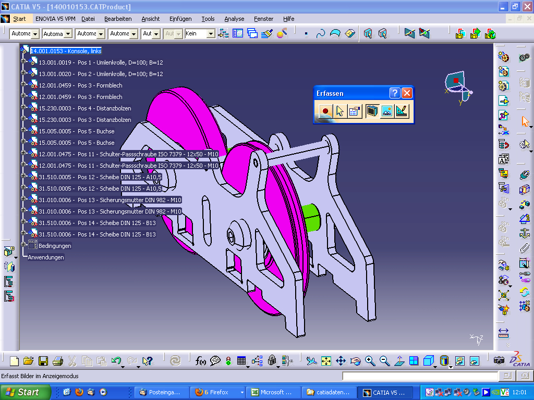Activate selection arrow mode in Erfassen dialog

(x=339, y=111)
